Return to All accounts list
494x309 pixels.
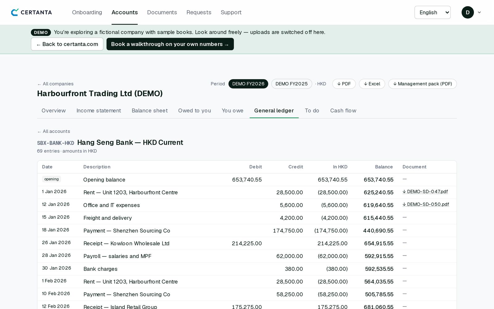pos(54,131)
